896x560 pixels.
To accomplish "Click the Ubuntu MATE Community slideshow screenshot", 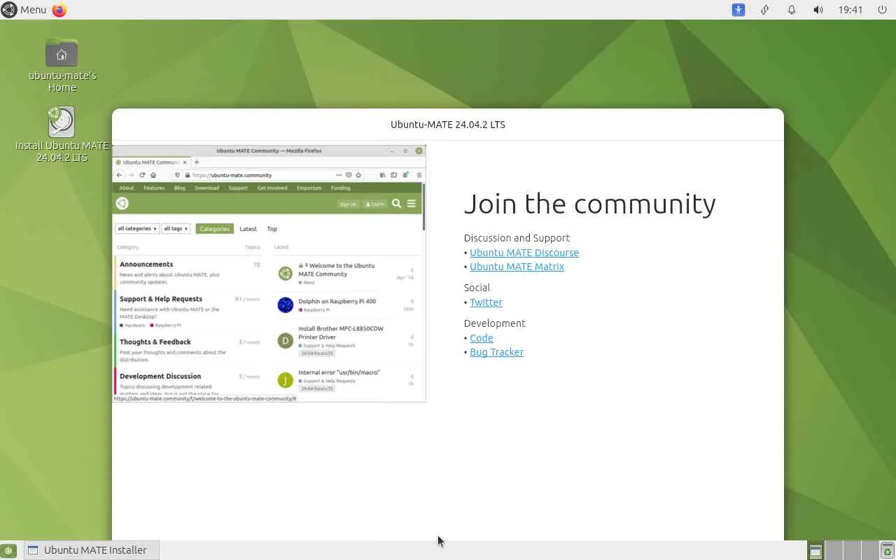I will point(269,273).
